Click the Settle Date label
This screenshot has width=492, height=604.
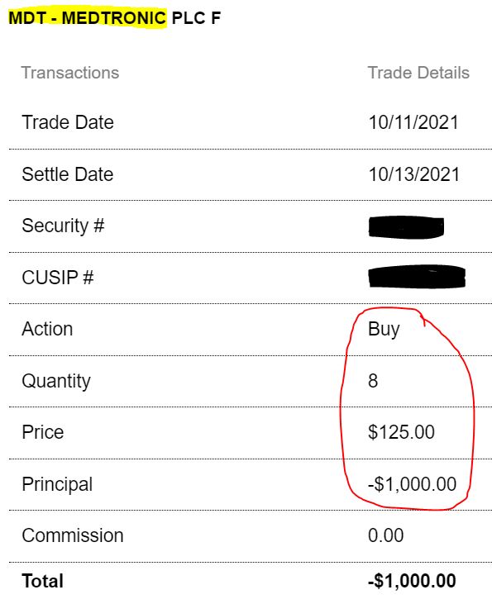point(68,174)
